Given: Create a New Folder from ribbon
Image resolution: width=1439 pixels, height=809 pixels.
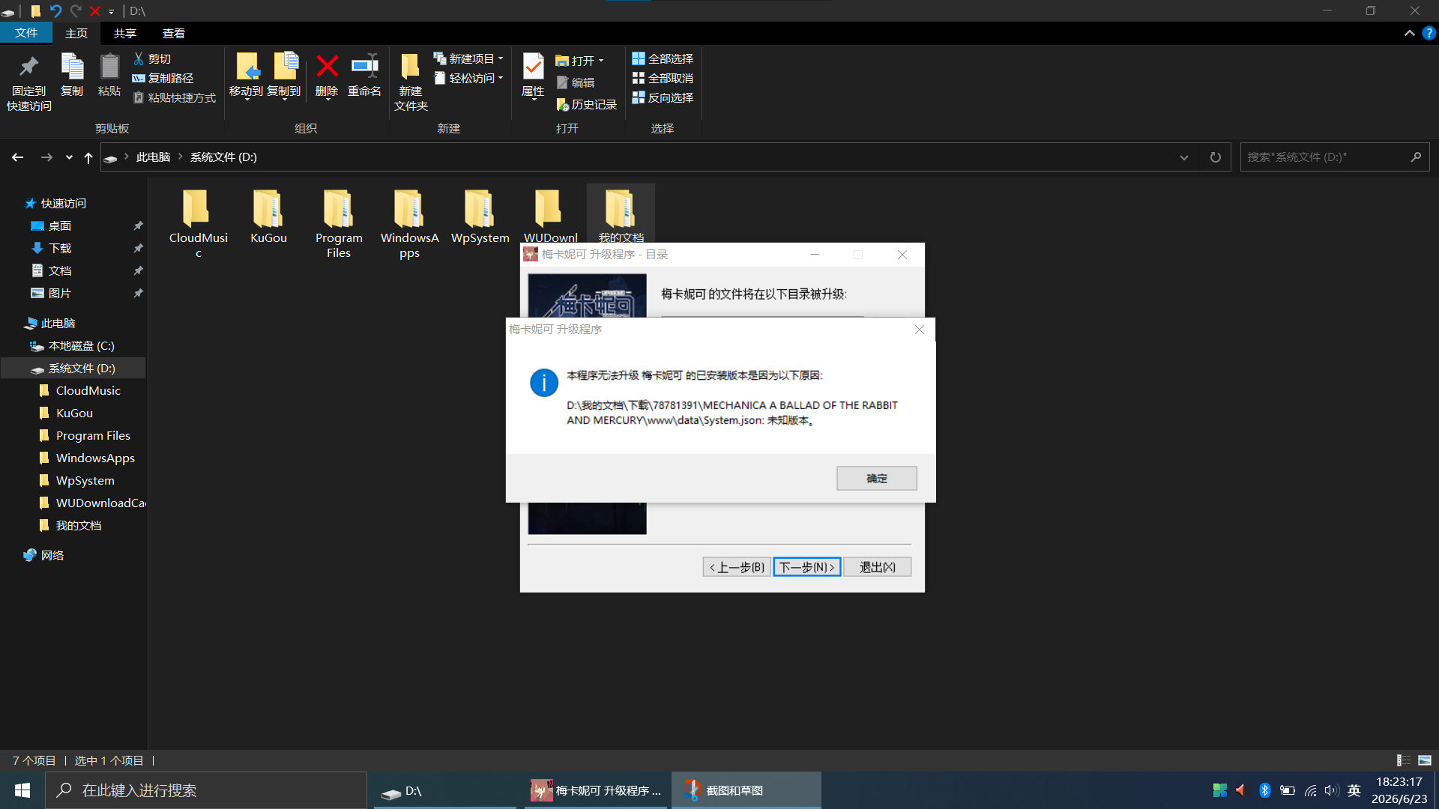Looking at the screenshot, I should 411,82.
